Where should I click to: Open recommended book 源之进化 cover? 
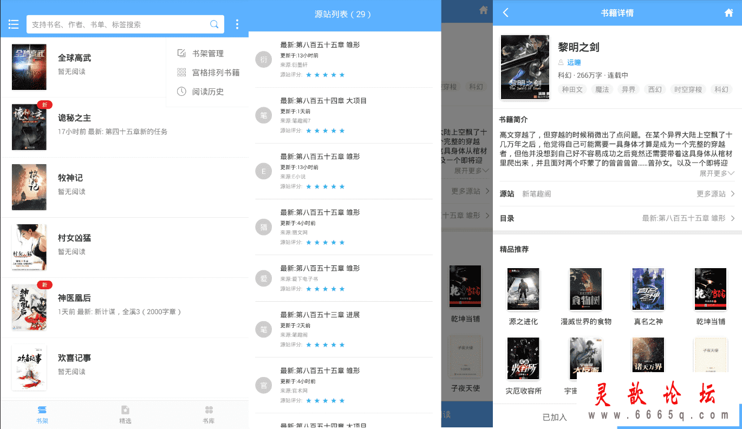point(523,289)
